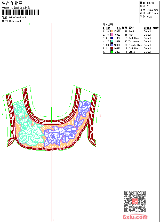Select the Powder Blue color swatch

click(112, 45)
